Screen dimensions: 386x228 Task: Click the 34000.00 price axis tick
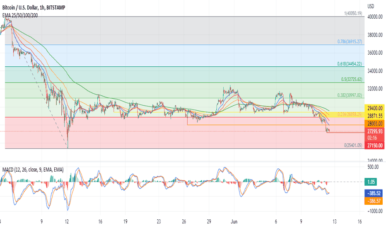tap(375, 71)
